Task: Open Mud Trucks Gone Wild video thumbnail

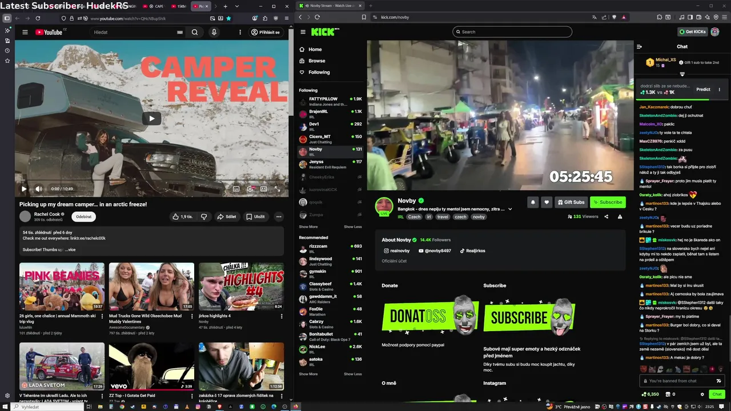Action: point(151,287)
